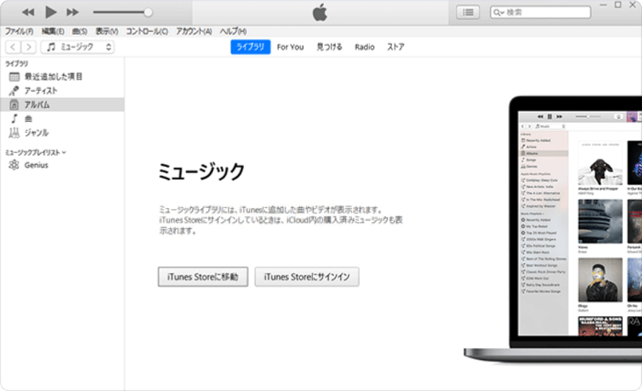Maximize the iTunes window
This screenshot has height=391, width=642.
click(618, 5)
